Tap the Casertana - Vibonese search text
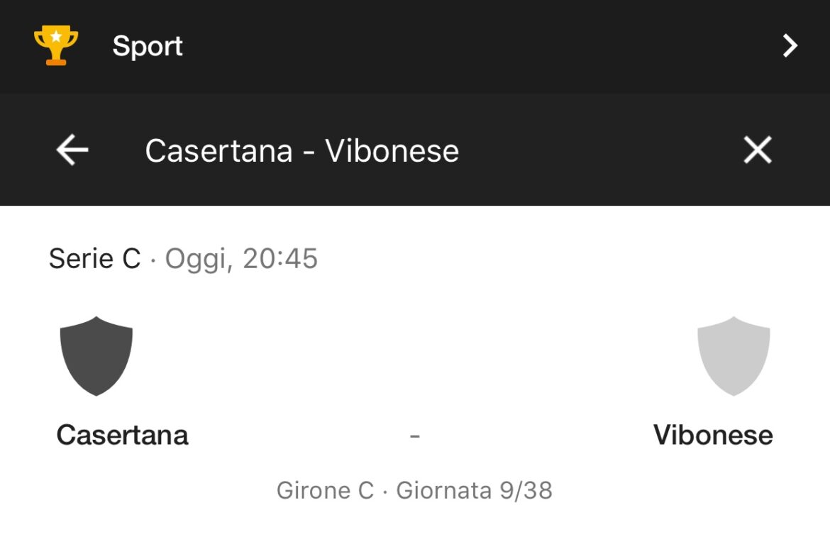The height and width of the screenshot is (542, 830). point(301,151)
